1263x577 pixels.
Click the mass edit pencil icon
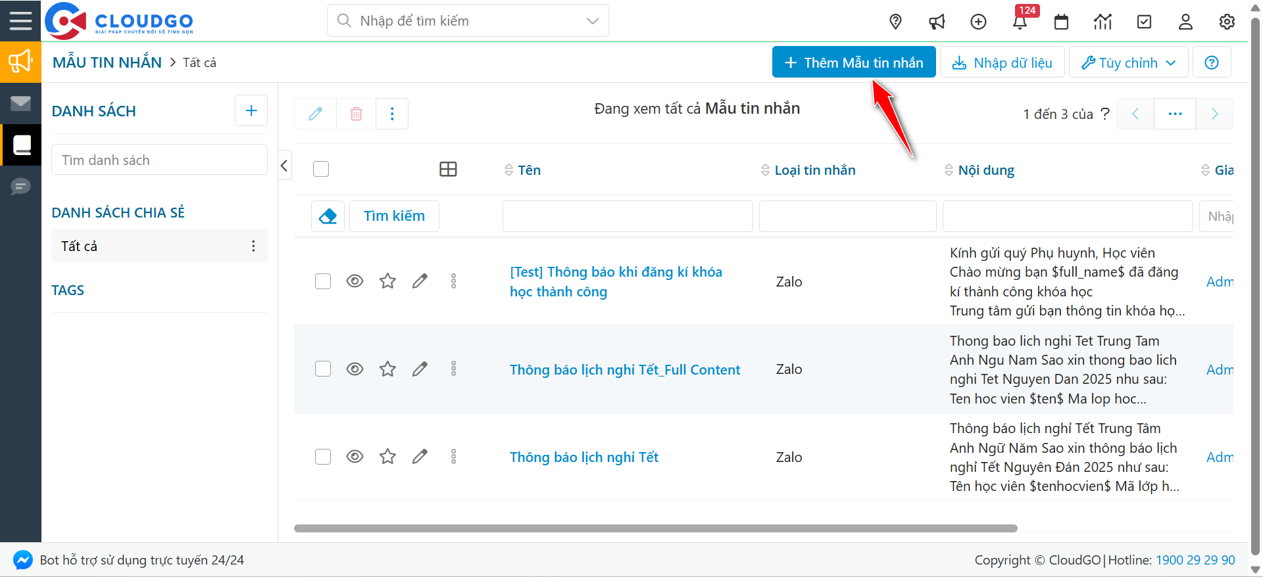pyautogui.click(x=315, y=114)
